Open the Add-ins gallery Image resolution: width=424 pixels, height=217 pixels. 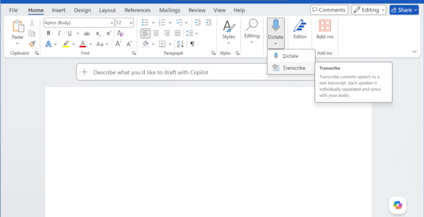tap(325, 30)
